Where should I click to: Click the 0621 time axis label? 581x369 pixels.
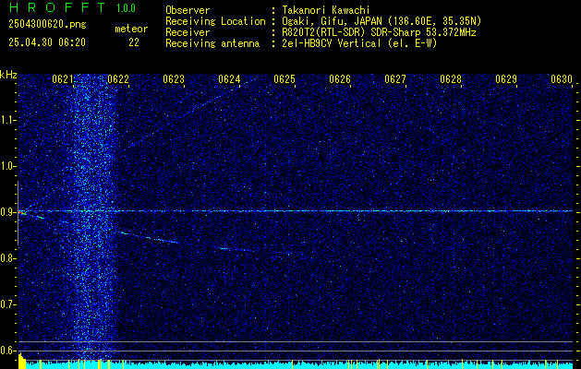pos(63,79)
